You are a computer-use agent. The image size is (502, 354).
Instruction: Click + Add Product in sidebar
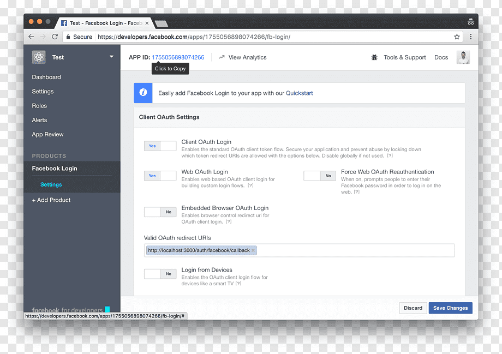pos(51,200)
